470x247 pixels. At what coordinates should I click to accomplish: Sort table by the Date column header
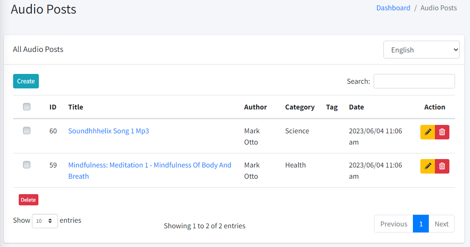356,107
